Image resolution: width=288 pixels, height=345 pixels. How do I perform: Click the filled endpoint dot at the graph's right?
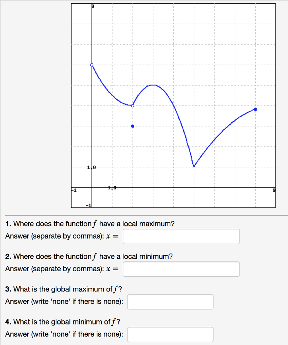255,109
